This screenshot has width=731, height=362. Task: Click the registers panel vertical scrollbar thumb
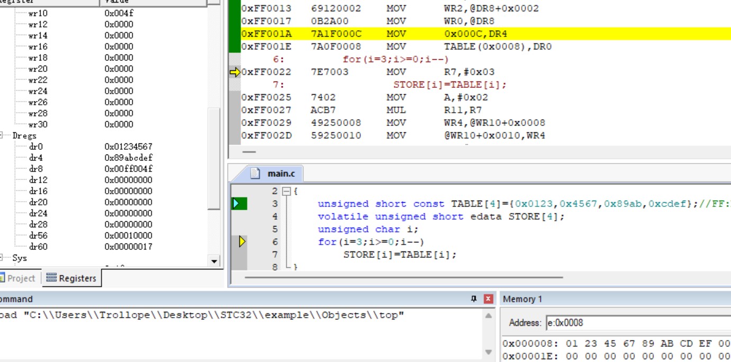[214, 159]
